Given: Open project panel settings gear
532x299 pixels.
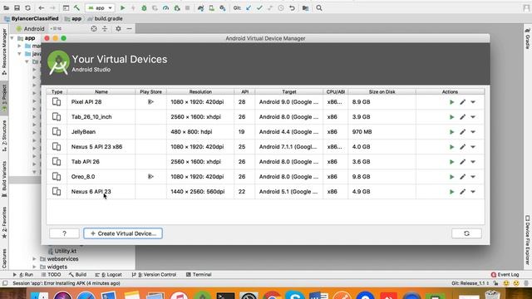Looking at the screenshot, I should tap(118, 29).
